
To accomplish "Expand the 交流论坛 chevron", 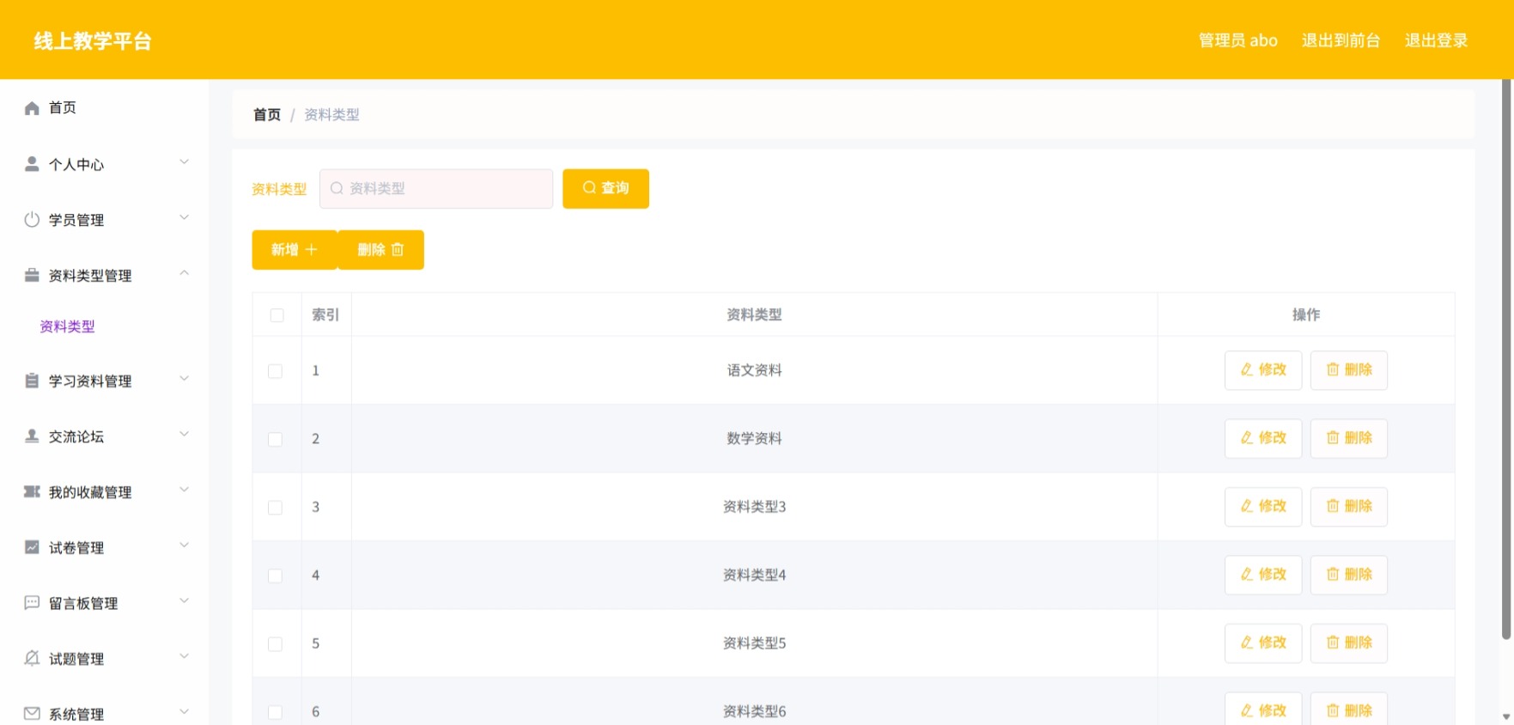I will point(184,434).
